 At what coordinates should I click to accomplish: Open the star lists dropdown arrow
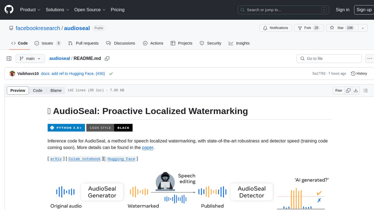click(x=363, y=28)
